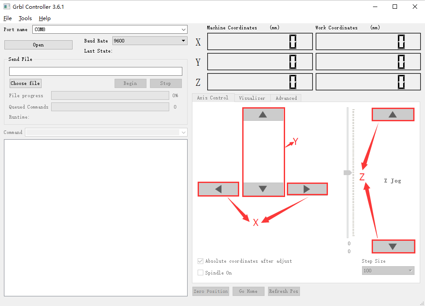This screenshot has height=306, width=425.
Task: Click the resize grip in the window's bottom-right corner
Action: coord(422,303)
